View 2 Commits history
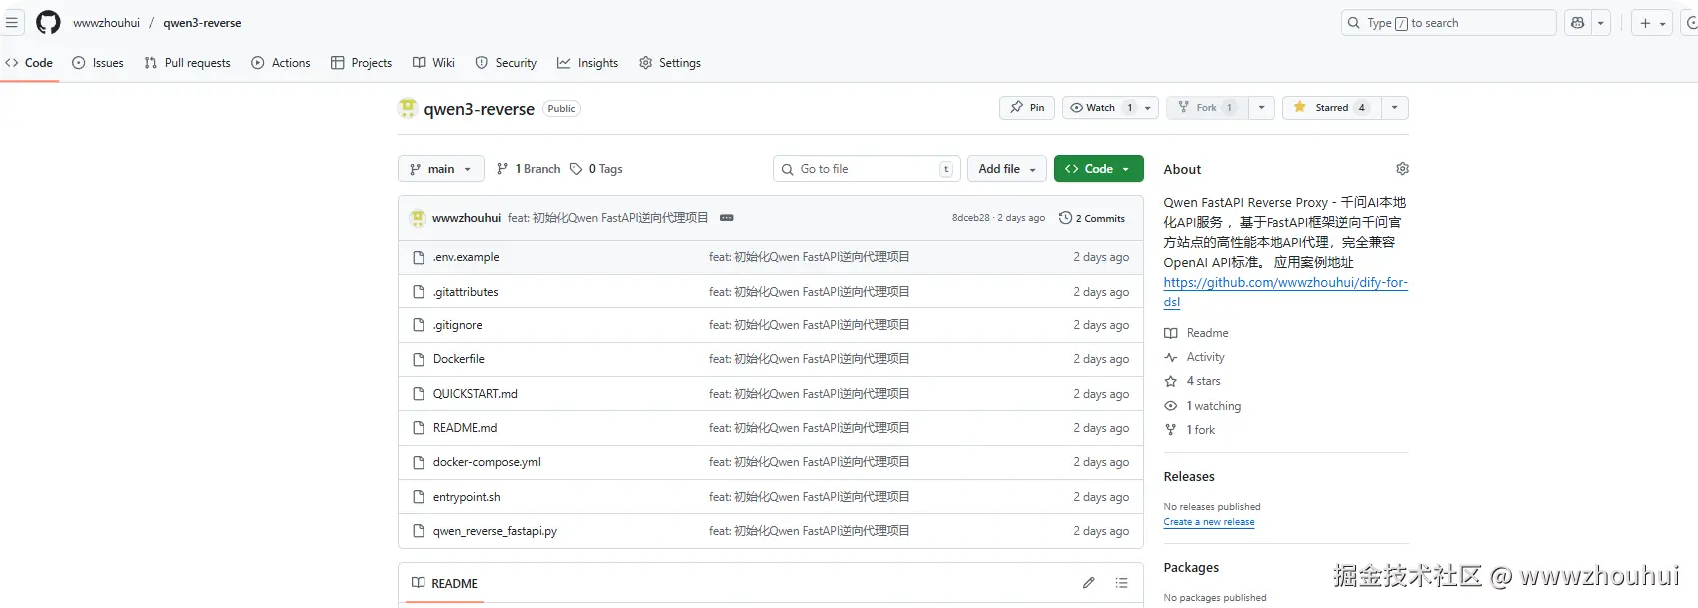Image resolution: width=1698 pixels, height=608 pixels. (x=1092, y=218)
